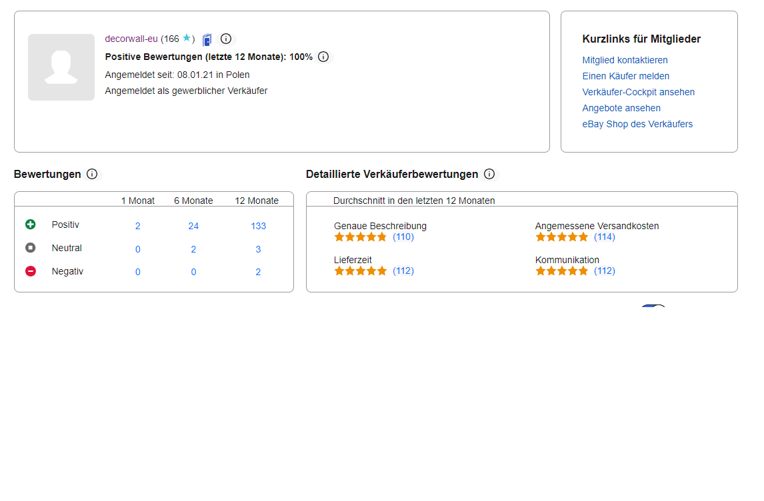Click the info icon beside Bewertungen heading
The image size is (764, 501).
coord(92,174)
